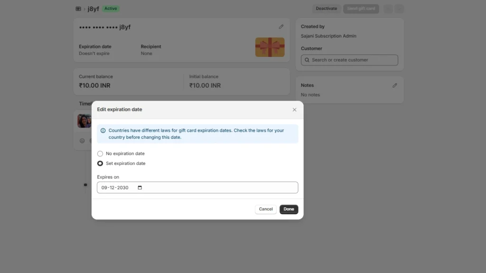486x273 pixels.
Task: Click the Active status badge
Action: [111, 9]
